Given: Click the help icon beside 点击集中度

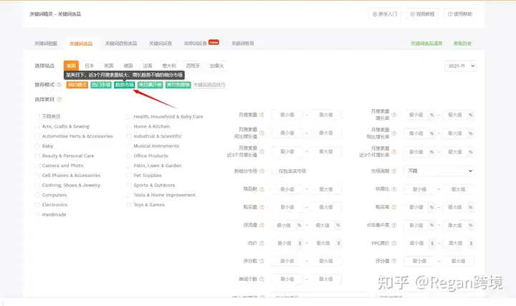Looking at the screenshot, I should (394, 225).
